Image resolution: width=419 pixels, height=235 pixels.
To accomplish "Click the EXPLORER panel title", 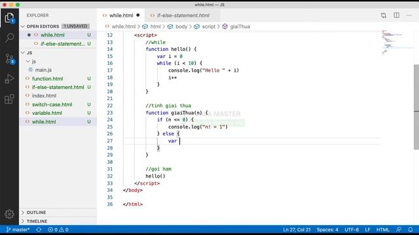I will tap(37, 16).
